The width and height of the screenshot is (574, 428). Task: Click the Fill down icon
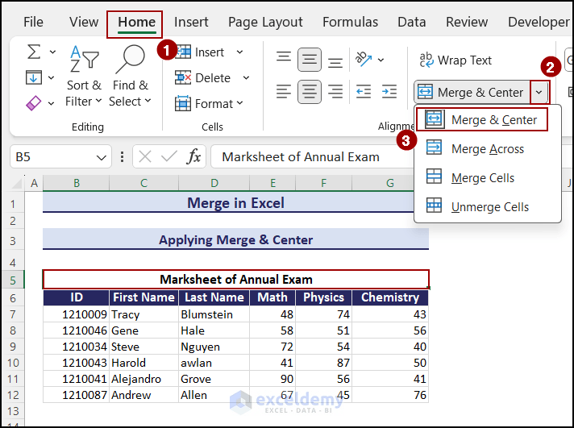34,77
